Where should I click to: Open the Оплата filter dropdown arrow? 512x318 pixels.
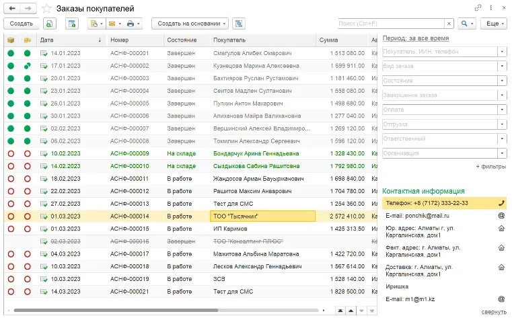tap(502, 110)
